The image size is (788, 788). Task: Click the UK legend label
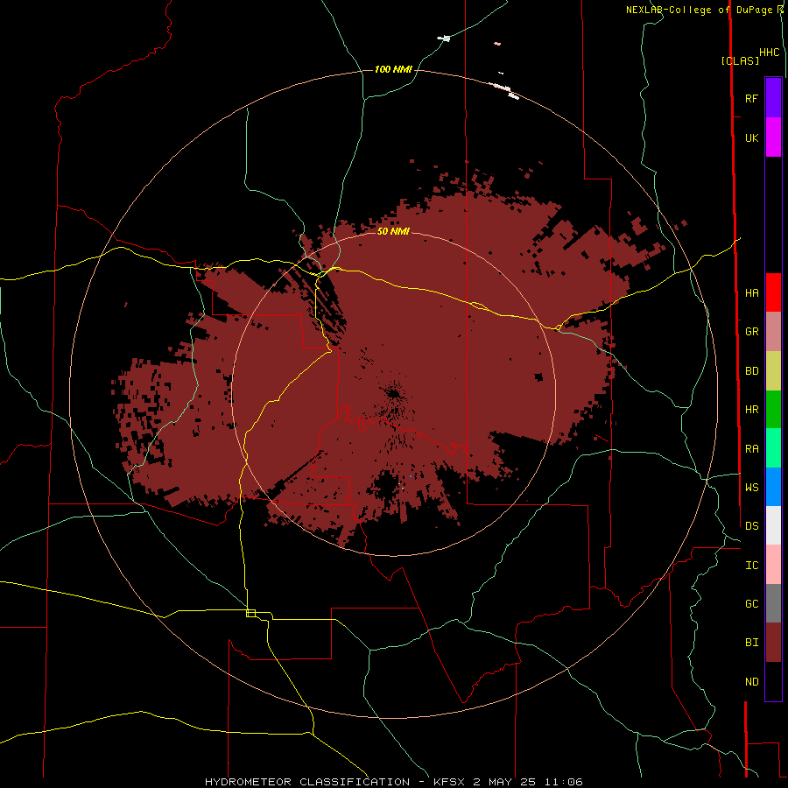click(751, 138)
